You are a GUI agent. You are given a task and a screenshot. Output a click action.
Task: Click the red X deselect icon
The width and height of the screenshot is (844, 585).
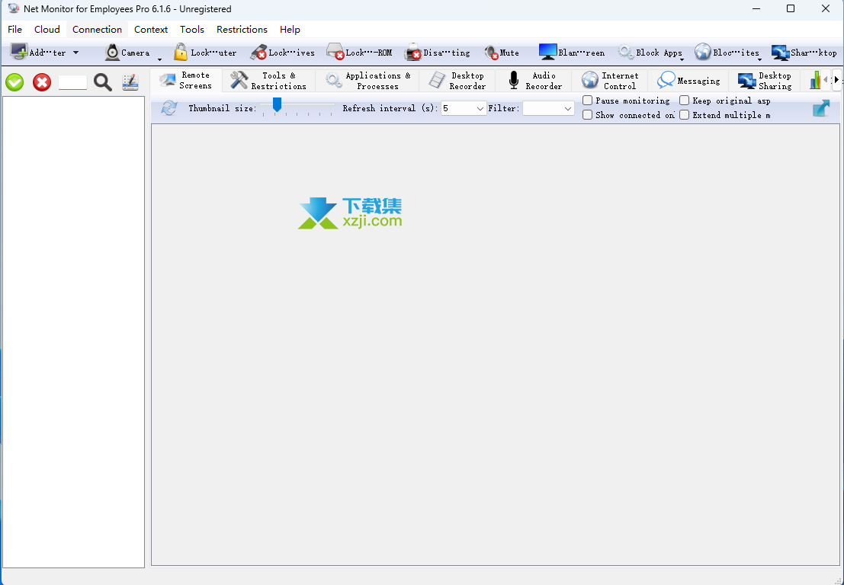coord(42,82)
